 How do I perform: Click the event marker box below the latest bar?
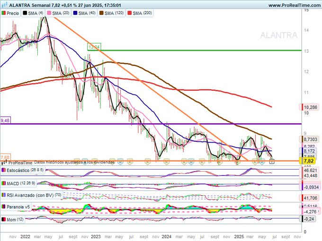272,162
